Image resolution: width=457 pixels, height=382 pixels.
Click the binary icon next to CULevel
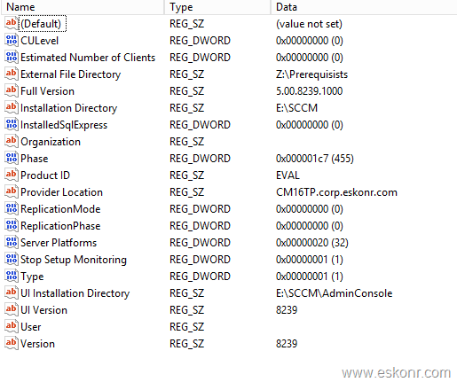click(x=12, y=40)
